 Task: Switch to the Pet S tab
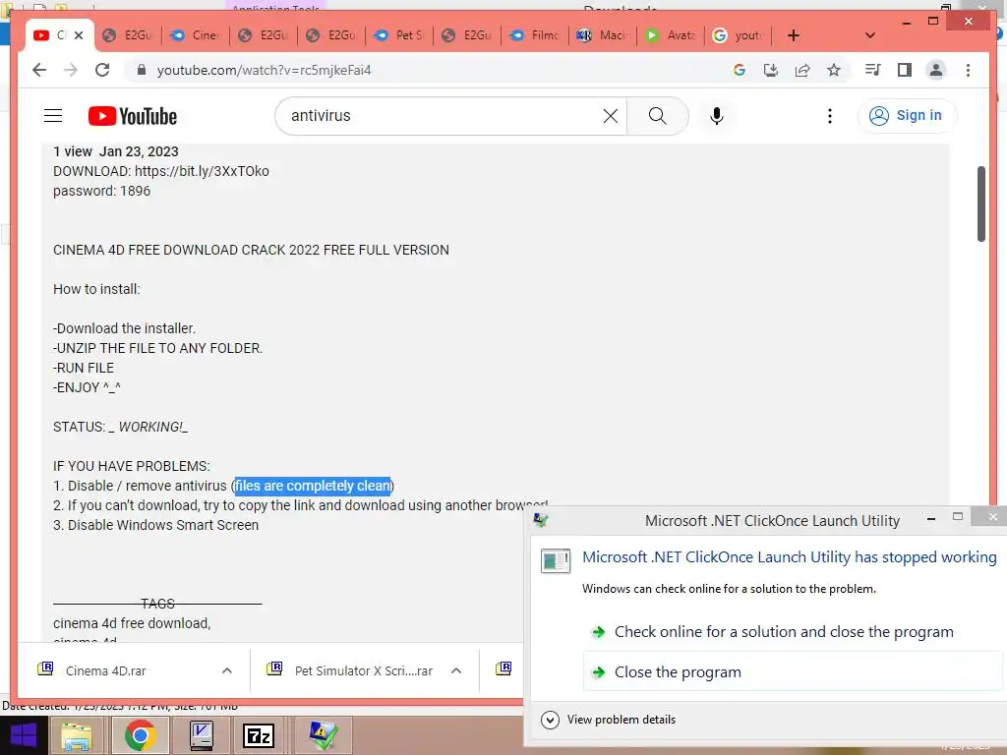coord(399,35)
